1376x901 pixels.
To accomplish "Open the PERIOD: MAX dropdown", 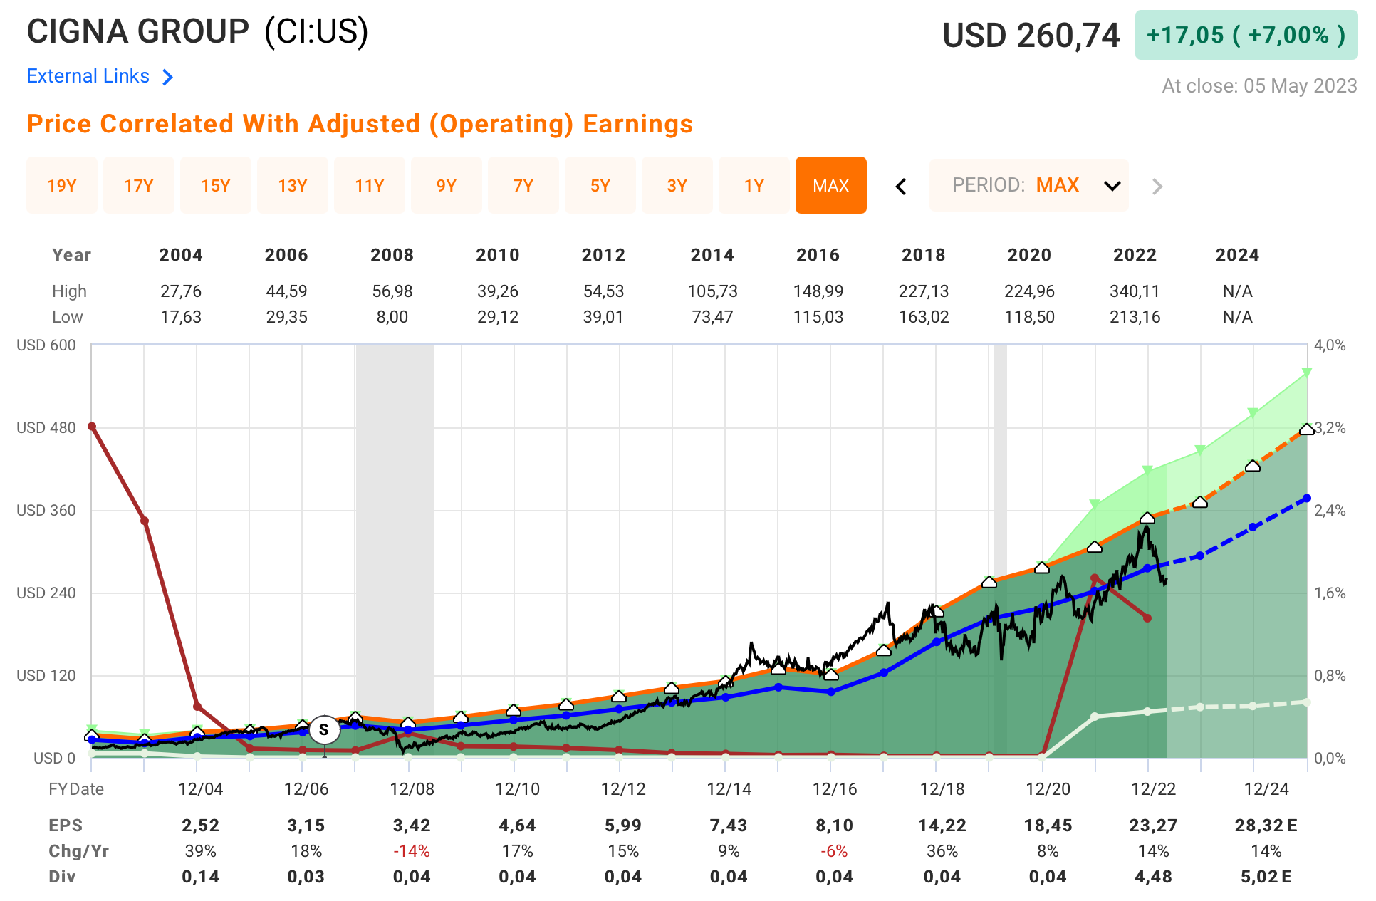I will 1028,186.
